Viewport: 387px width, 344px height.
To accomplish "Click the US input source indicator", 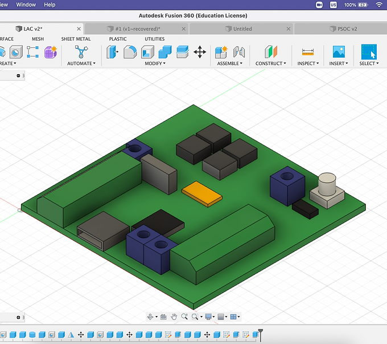I will 333,5.
